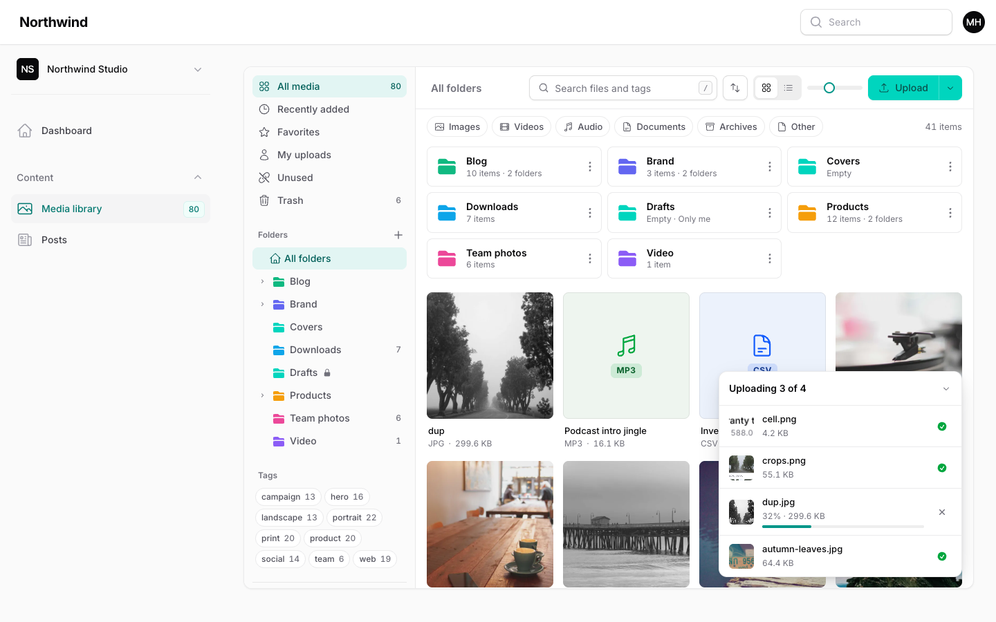This screenshot has height=622, width=996.
Task: Expand the Products folder tree
Action: [262, 395]
